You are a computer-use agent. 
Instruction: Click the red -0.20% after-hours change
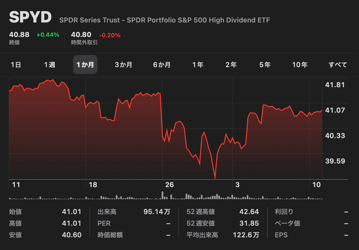coord(110,35)
